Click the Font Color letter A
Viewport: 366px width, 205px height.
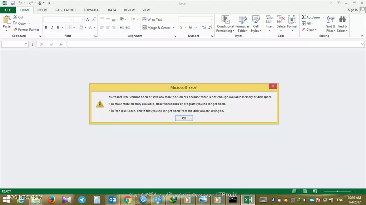point(90,27)
